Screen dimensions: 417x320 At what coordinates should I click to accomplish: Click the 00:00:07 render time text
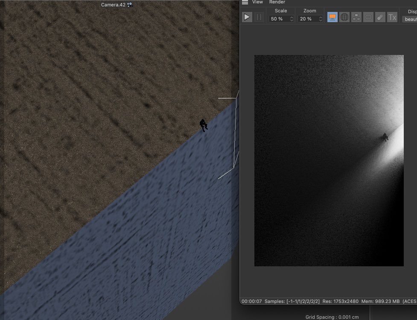tap(251, 301)
